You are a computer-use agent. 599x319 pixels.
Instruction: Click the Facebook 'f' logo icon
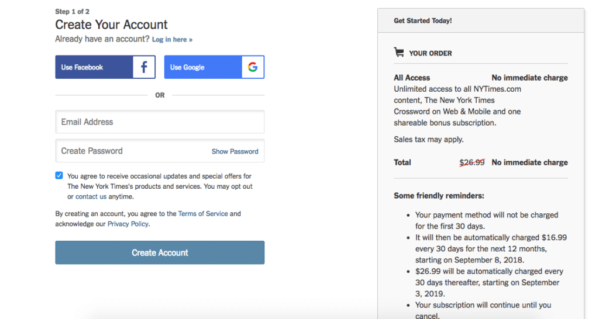tap(144, 67)
